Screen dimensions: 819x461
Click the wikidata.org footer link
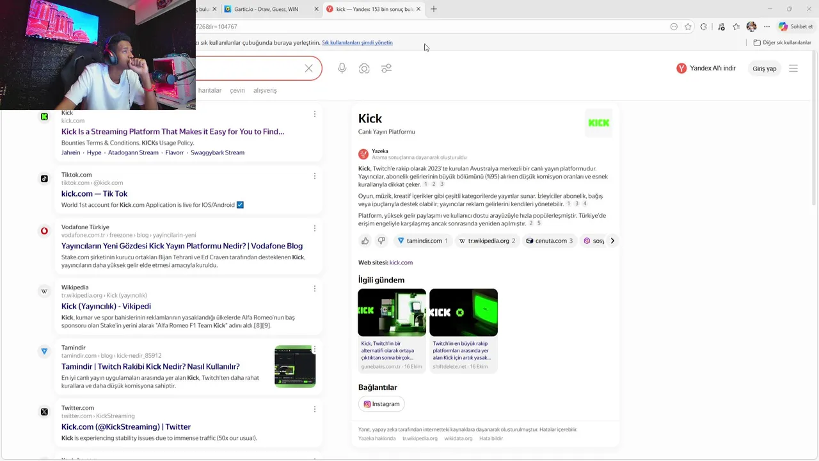coord(458,439)
